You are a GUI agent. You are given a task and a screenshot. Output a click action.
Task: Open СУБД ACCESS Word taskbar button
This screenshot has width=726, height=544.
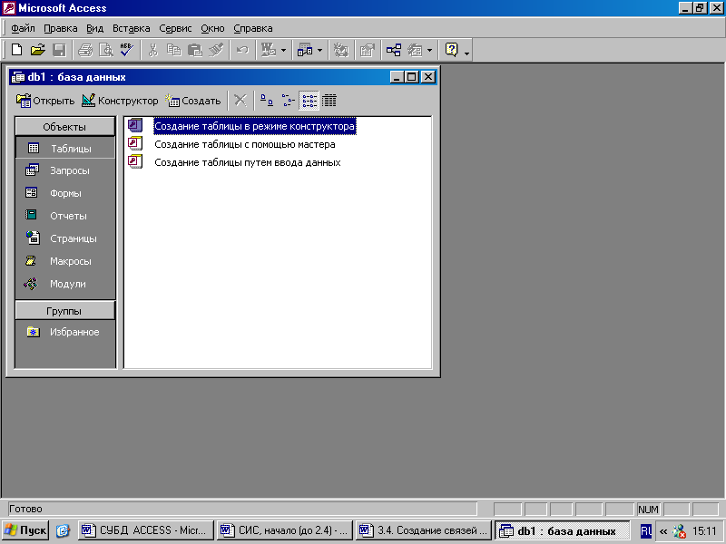pyautogui.click(x=146, y=530)
